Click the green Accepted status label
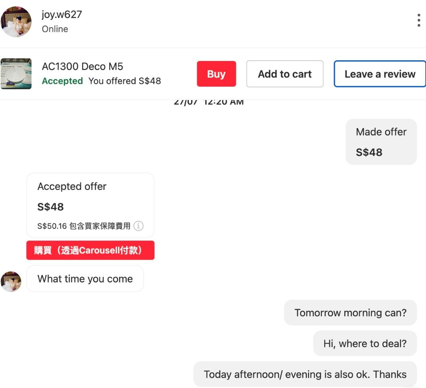 click(x=62, y=81)
